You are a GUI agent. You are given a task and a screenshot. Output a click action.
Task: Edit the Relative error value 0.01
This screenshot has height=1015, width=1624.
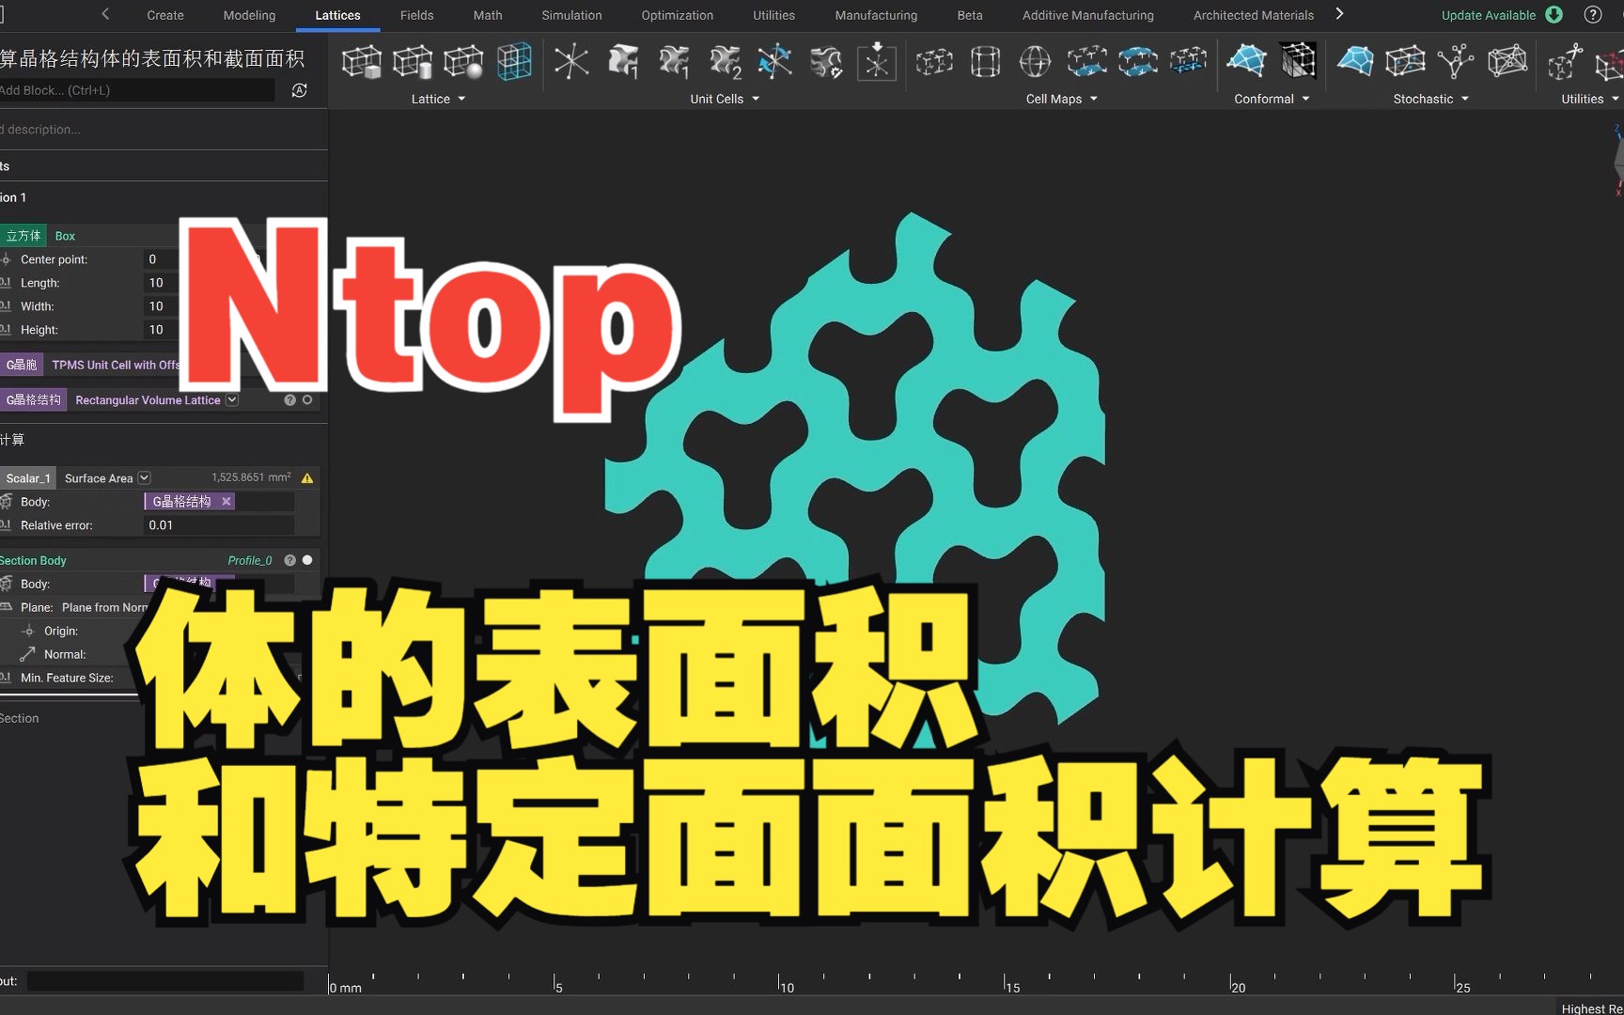click(x=219, y=525)
